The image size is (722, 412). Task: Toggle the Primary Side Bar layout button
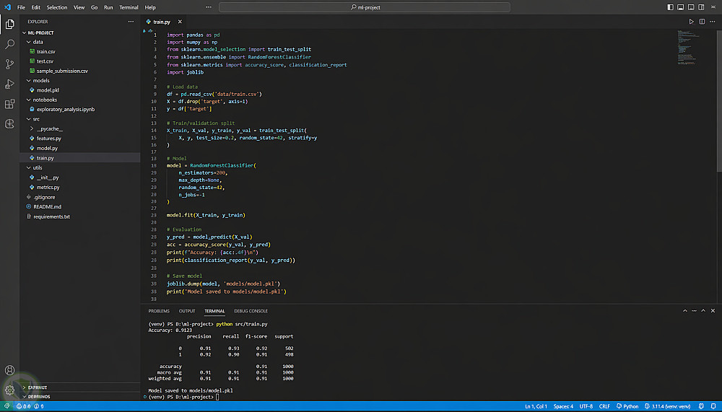point(671,7)
